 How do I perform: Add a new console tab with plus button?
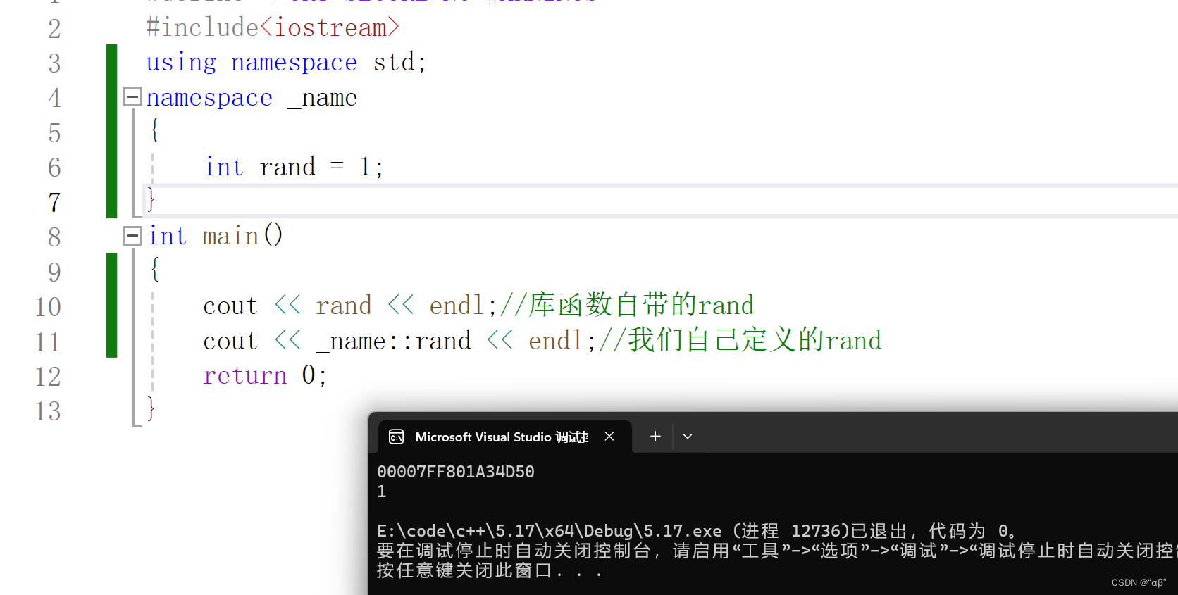click(655, 437)
